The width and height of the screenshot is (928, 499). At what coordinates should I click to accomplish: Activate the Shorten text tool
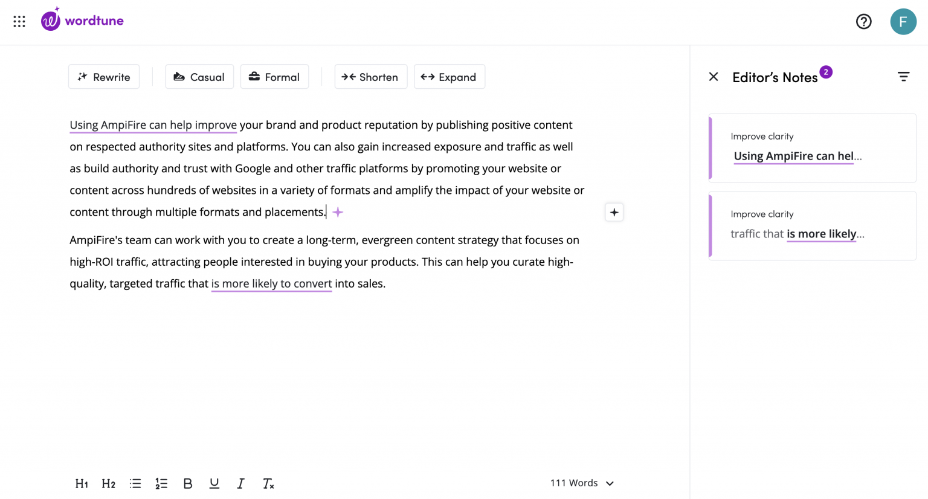[x=370, y=77]
